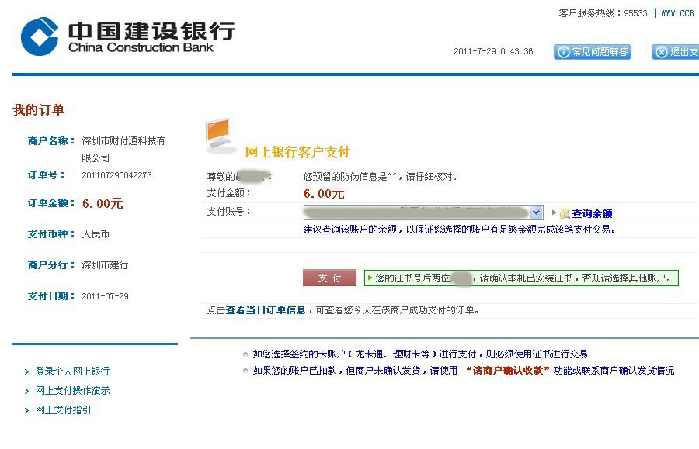699x449 pixels.
Task: Click the arrow before 网上支付指引
Action: (x=26, y=410)
